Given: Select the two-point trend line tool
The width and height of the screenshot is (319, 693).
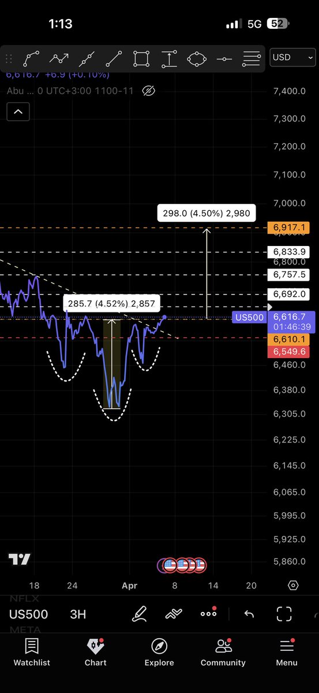Looking at the screenshot, I should tap(114, 58).
